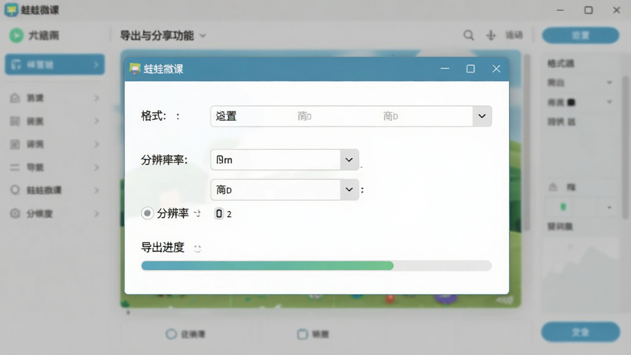This screenshot has height=355, width=631.
Task: Click the two-lines icon in the sidebar
Action: 15,167
